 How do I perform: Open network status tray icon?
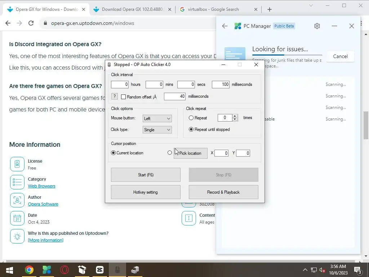314,270
